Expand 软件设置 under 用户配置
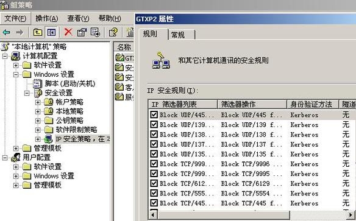This screenshot has width=356, height=221. coord(16,167)
